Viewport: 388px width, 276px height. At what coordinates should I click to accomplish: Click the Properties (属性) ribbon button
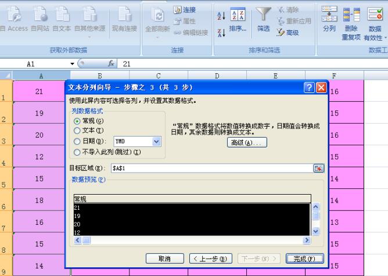pos(184,21)
